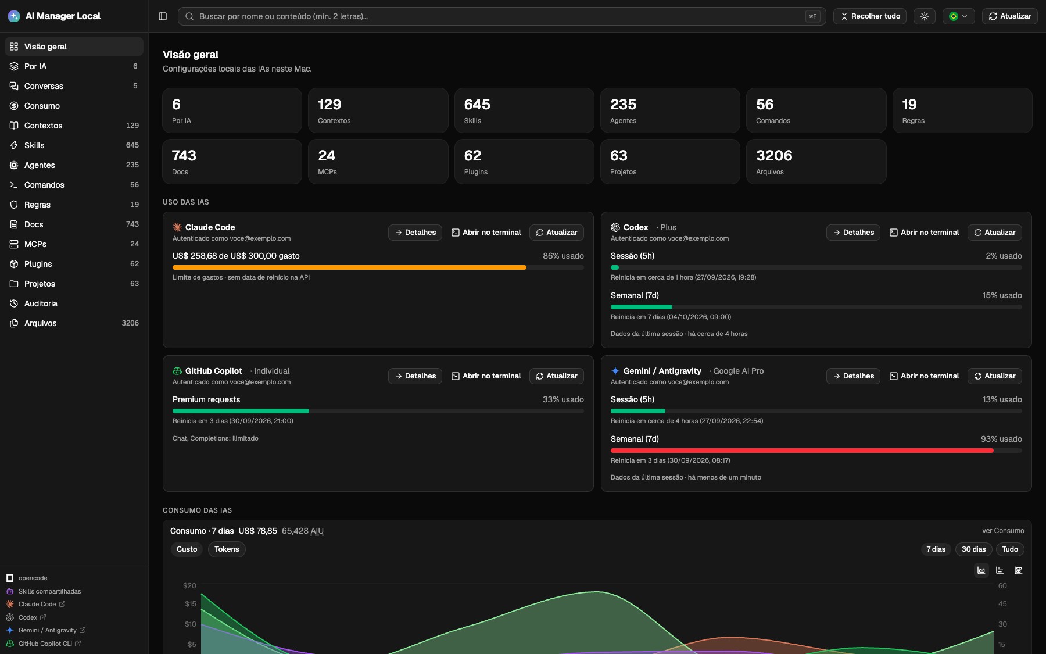This screenshot has width=1046, height=654.
Task: Click the ver Consumo link
Action: 1003,531
